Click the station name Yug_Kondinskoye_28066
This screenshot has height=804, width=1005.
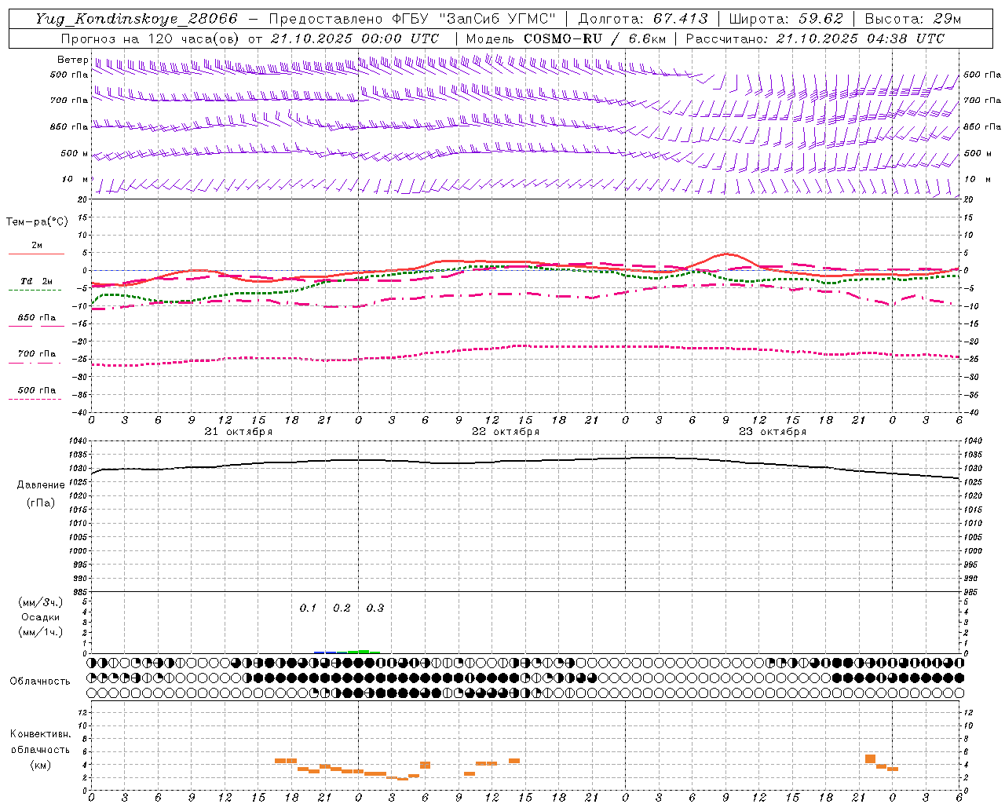pos(136,19)
